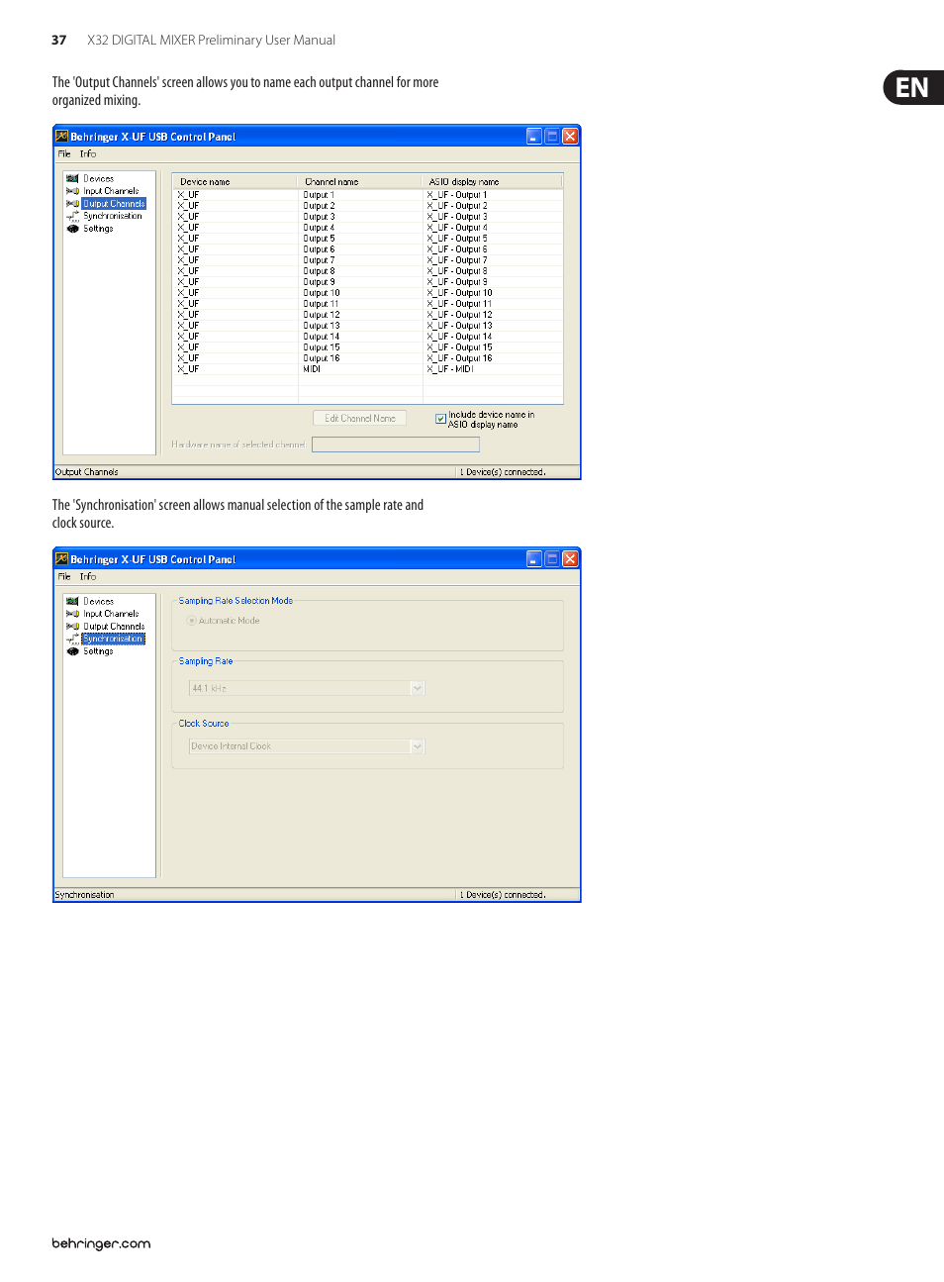Close the window containing Sampling Rate settings
Screen dimensions: 944x1282
point(570,559)
